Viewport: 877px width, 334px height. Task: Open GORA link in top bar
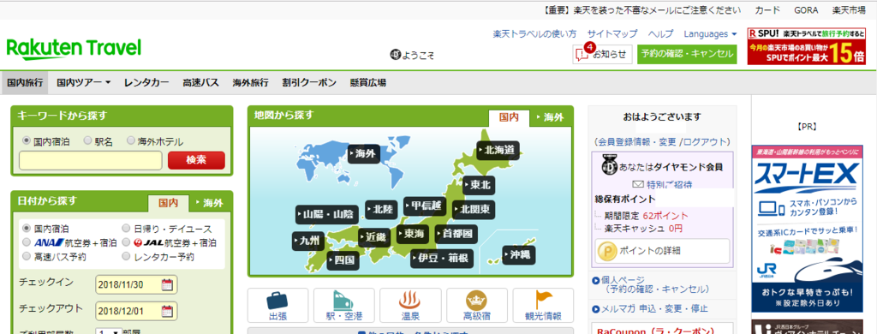pos(806,10)
